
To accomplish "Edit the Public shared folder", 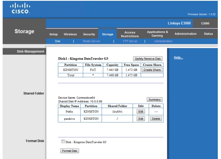I will point(141,112).
